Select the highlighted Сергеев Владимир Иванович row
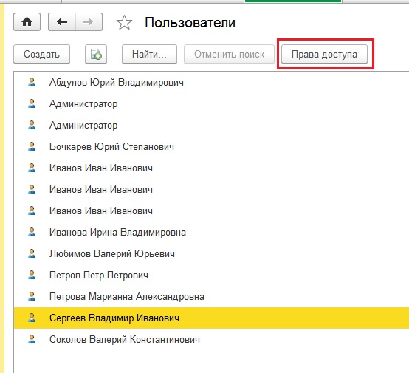 pos(211,318)
